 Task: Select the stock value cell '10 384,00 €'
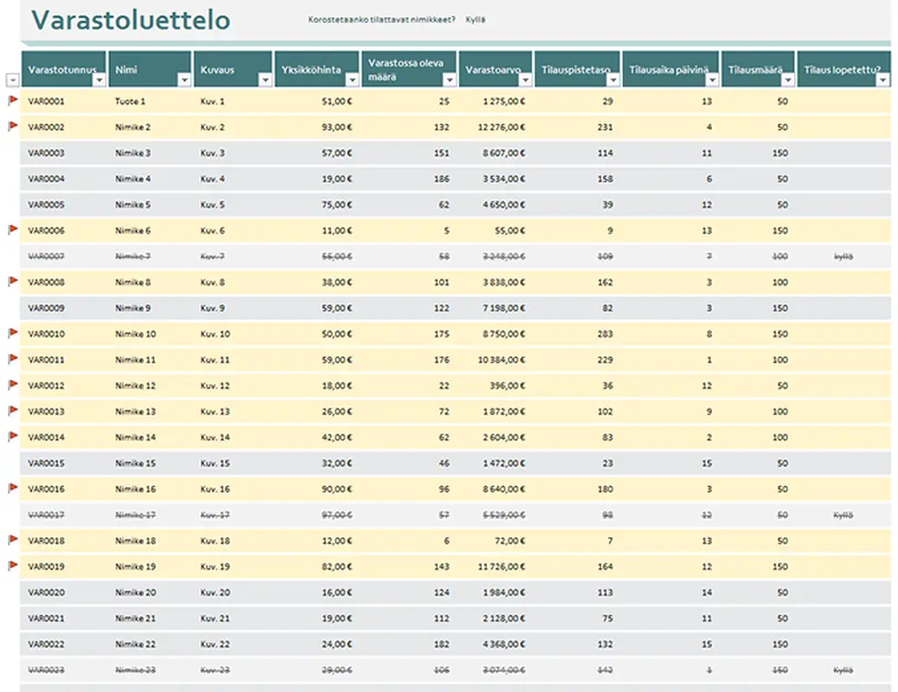502,360
